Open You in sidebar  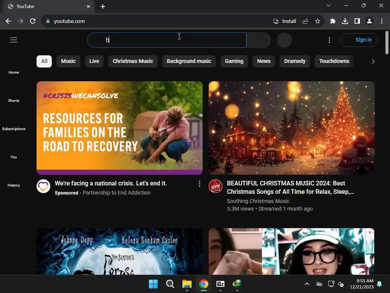coord(14,157)
